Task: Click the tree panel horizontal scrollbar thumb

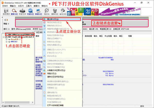Action: click(x=17, y=102)
